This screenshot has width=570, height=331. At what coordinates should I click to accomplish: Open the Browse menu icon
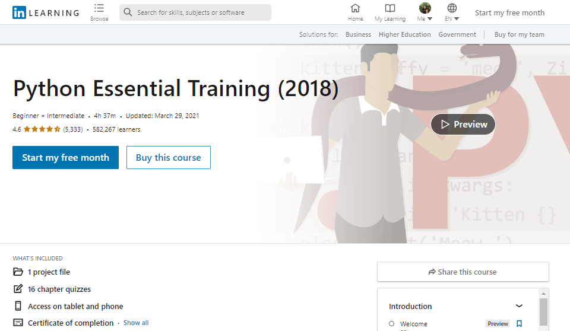[99, 8]
